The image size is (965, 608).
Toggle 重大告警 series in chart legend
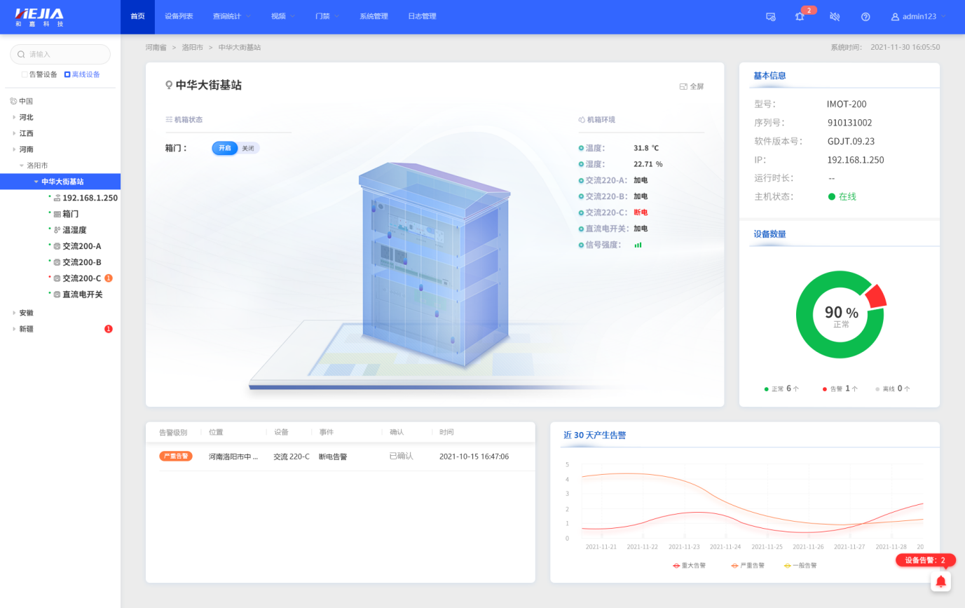pos(689,565)
